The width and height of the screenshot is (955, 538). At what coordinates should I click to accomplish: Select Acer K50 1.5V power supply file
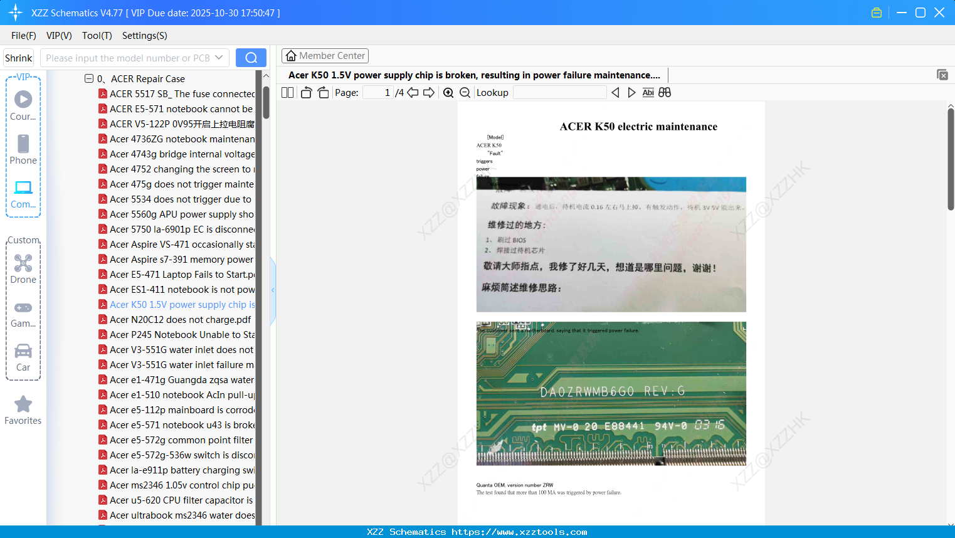(x=182, y=304)
